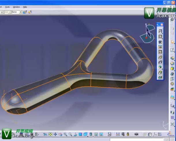Open the None combo box dropdown
176x141 pixels.
pos(20,12)
